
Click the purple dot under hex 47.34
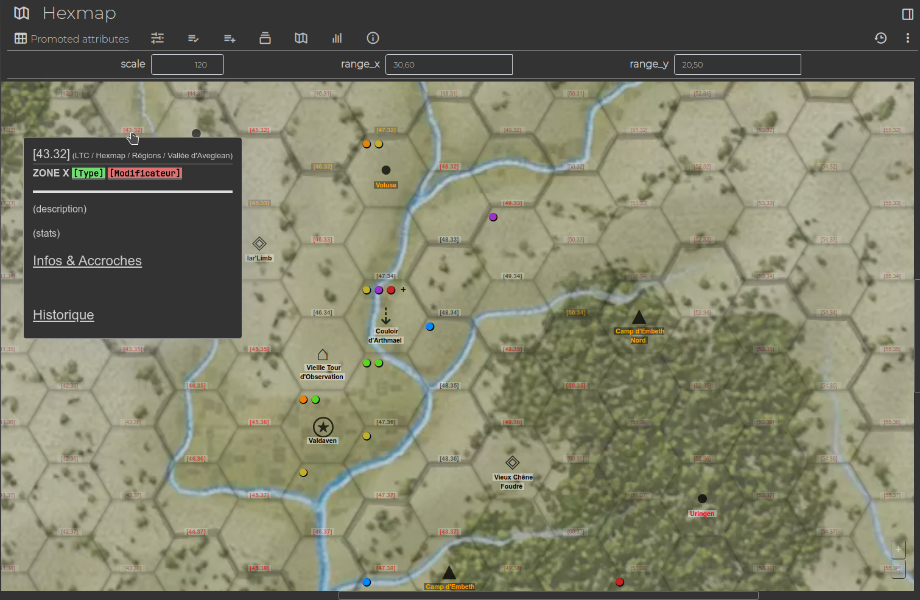tap(379, 290)
